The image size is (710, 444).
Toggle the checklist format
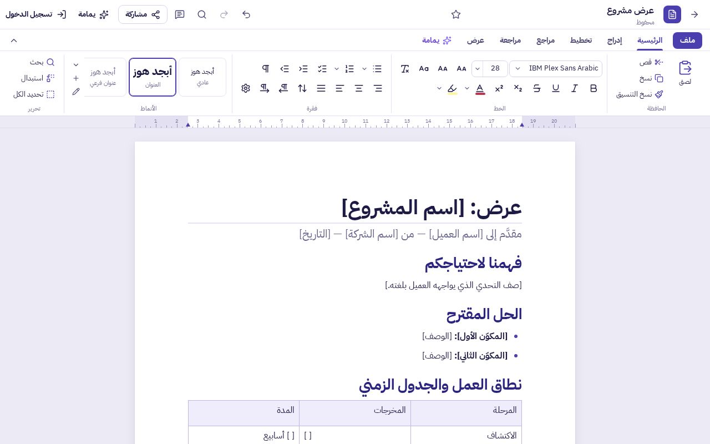pos(322,69)
